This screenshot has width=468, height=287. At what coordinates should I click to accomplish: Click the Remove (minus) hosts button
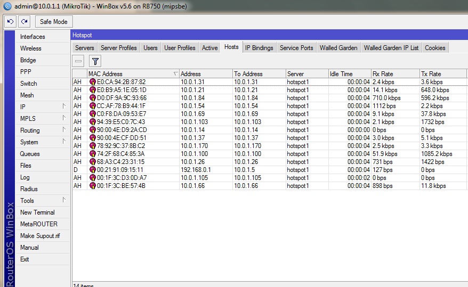[x=78, y=61]
